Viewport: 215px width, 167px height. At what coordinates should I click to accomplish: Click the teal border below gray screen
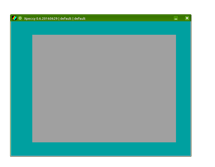pos(104,149)
